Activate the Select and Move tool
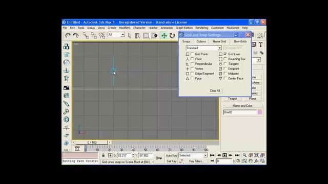Screen dimensions: 328x184 164,36
